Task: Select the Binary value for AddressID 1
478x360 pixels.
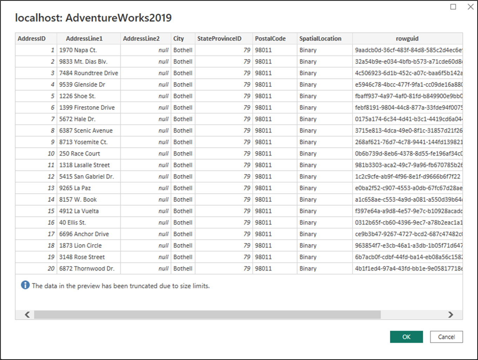Action: [308, 50]
